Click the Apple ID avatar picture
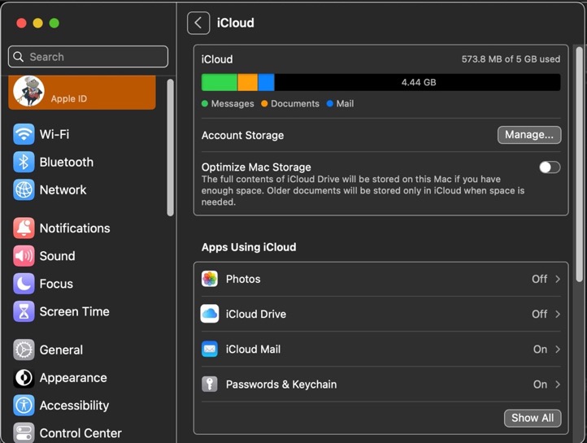 click(x=28, y=91)
